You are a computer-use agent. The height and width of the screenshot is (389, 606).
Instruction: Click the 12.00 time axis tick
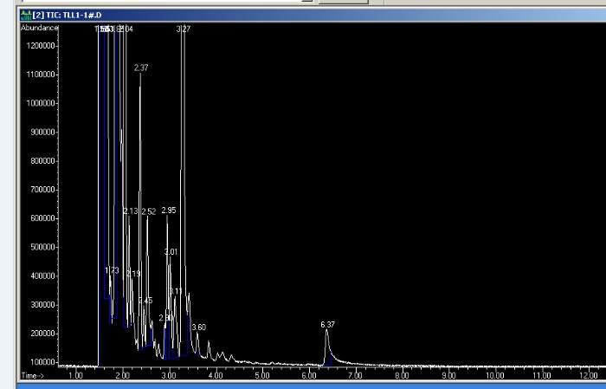(588, 375)
